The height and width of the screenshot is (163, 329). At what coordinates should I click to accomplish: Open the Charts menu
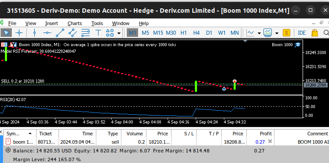pyautogui.click(x=75, y=23)
